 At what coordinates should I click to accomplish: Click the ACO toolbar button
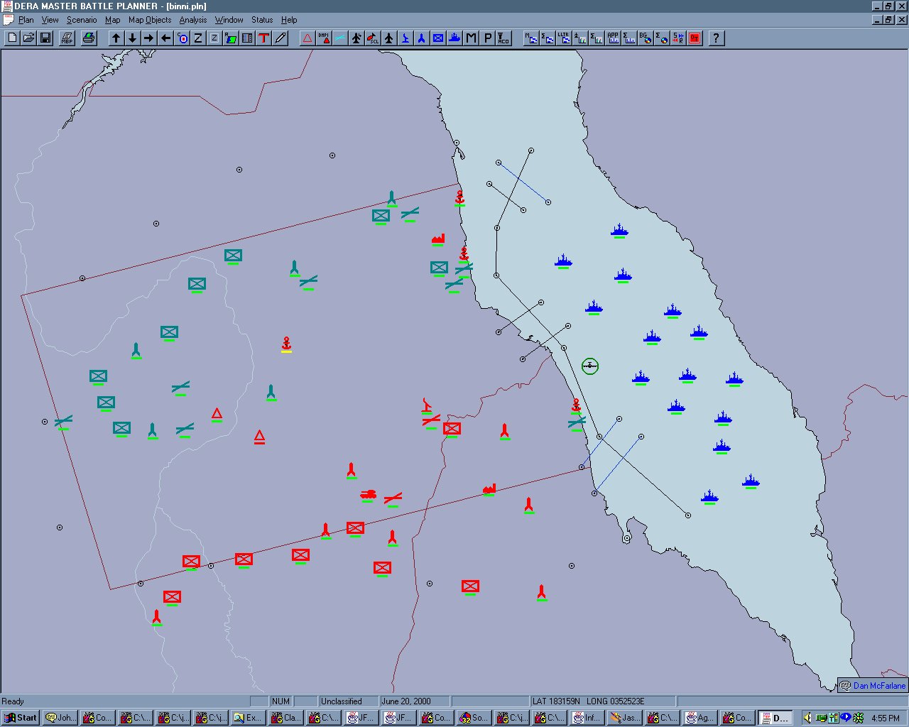504,38
